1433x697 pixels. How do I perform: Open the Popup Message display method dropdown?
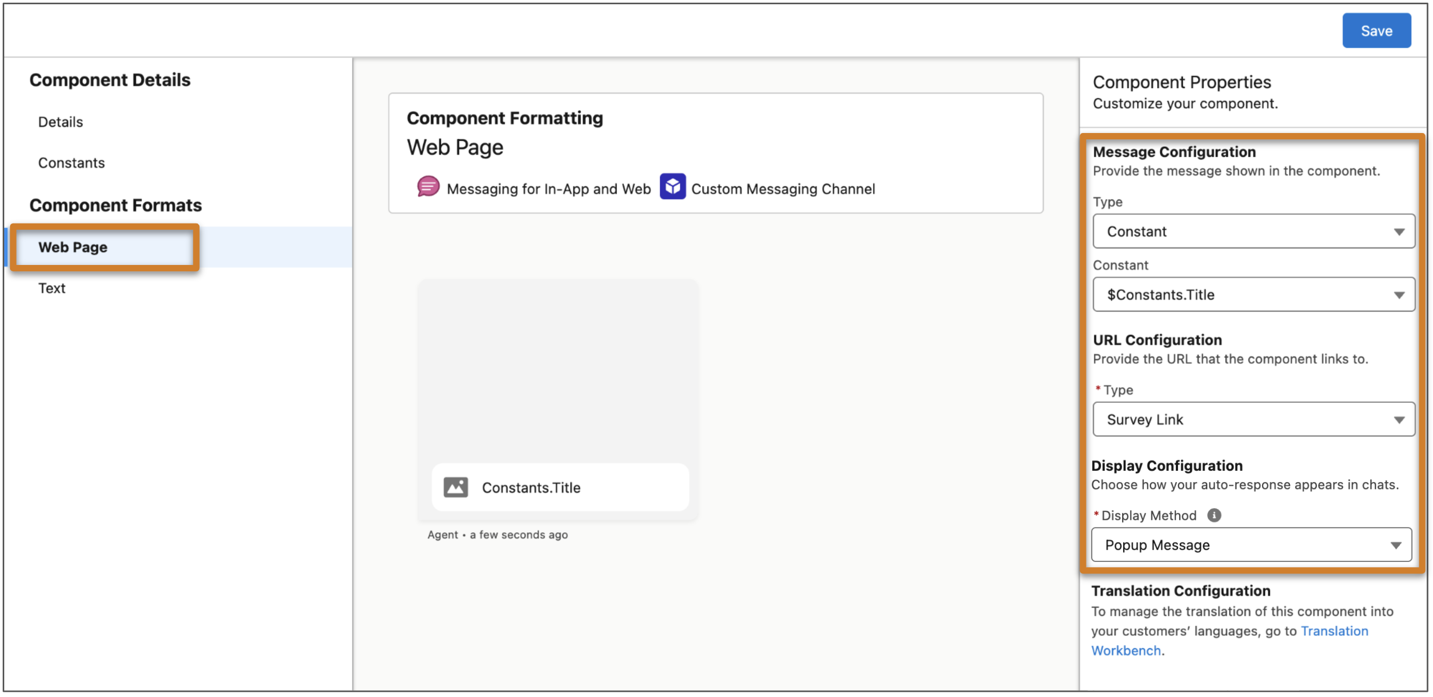1251,545
